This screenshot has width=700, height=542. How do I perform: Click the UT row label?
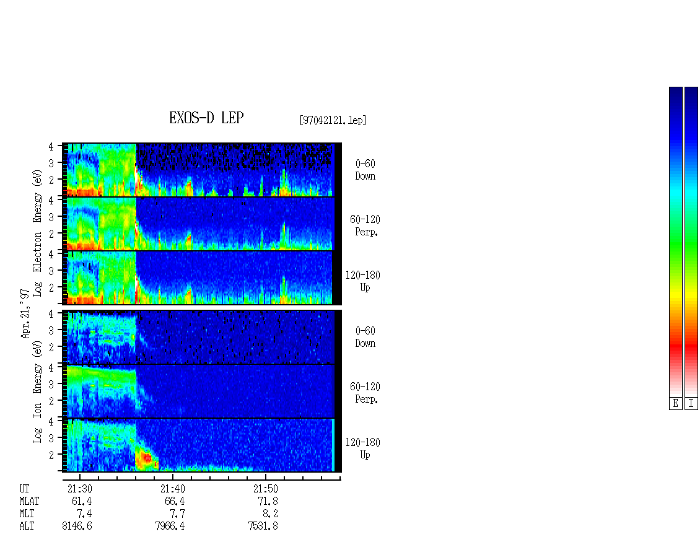25,489
